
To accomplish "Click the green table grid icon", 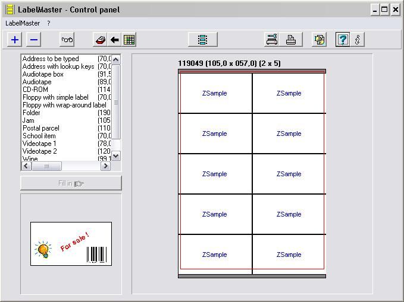I will pyautogui.click(x=129, y=40).
